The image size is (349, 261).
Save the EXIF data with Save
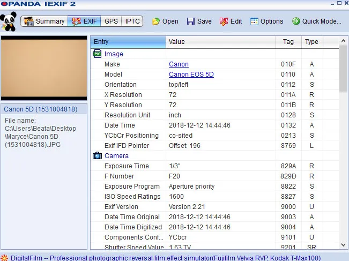[x=199, y=21]
